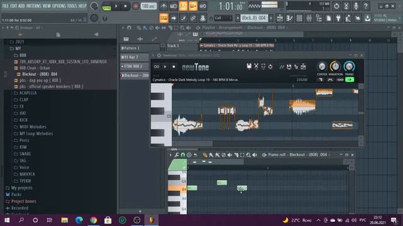Open the mixer view icon

tap(309, 18)
